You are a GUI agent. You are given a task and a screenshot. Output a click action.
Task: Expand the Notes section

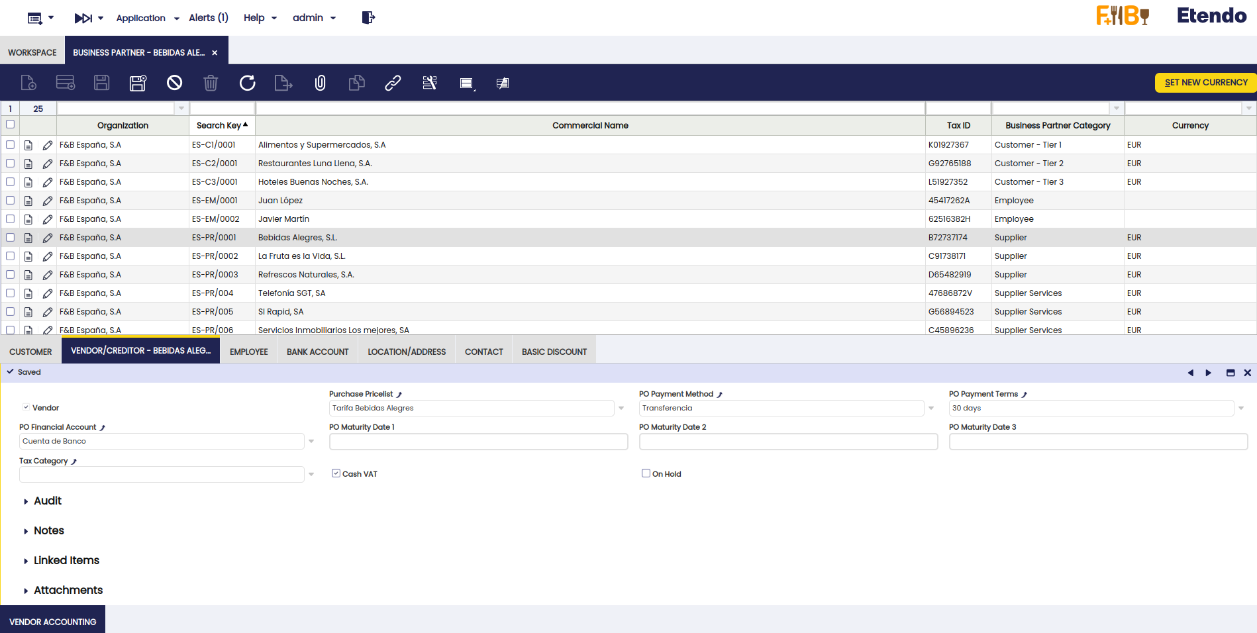pos(44,531)
